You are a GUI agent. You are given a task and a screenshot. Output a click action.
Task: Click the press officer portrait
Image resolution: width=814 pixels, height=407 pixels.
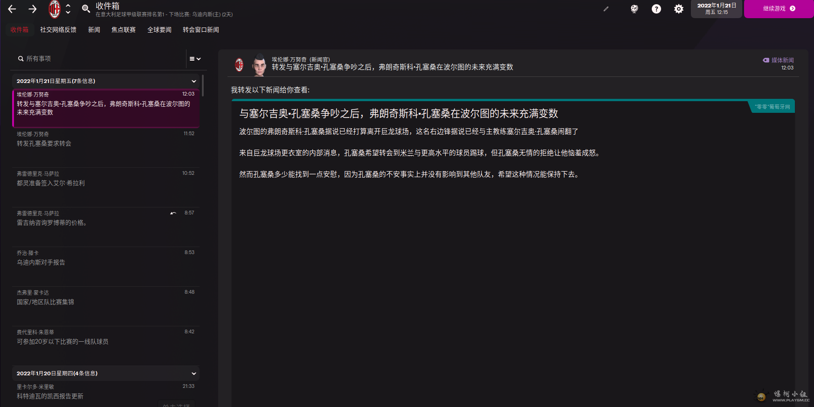pyautogui.click(x=259, y=65)
